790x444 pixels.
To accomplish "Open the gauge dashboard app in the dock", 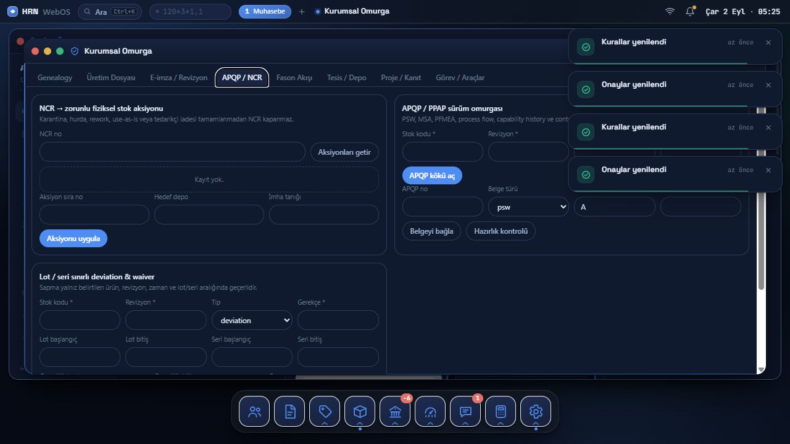I will (x=430, y=411).
